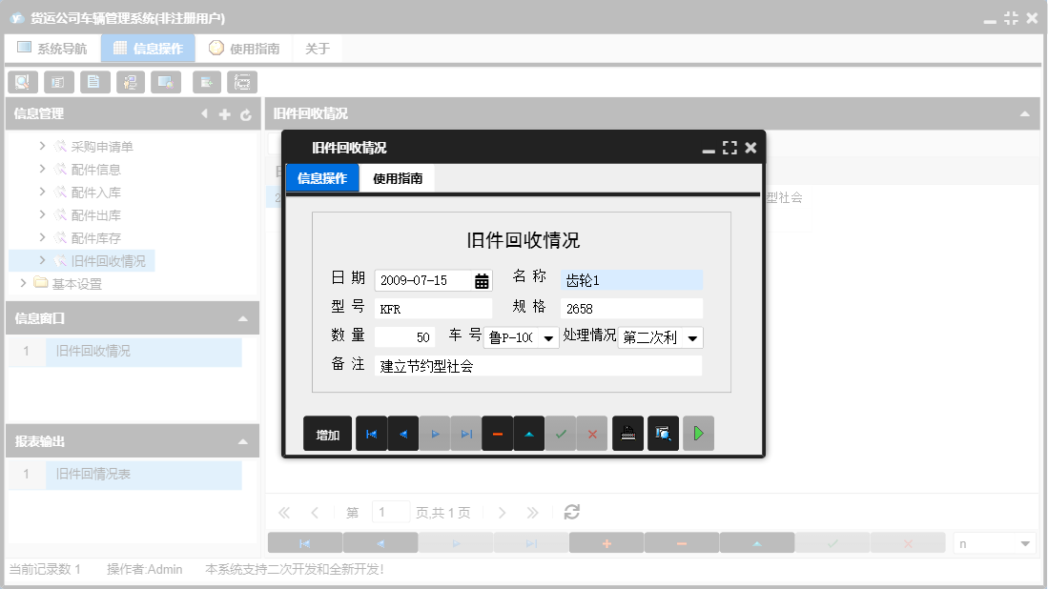
Task: Click the blue first-record navigation icon
Action: pyautogui.click(x=371, y=433)
